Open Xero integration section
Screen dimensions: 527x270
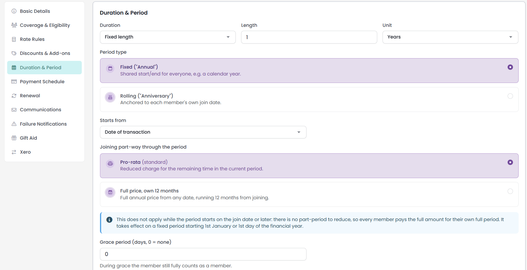[44, 152]
